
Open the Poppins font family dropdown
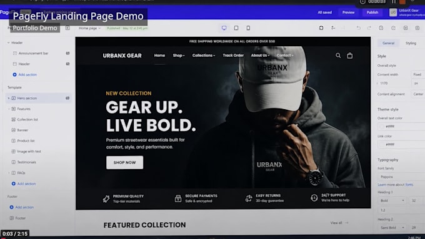(401, 177)
